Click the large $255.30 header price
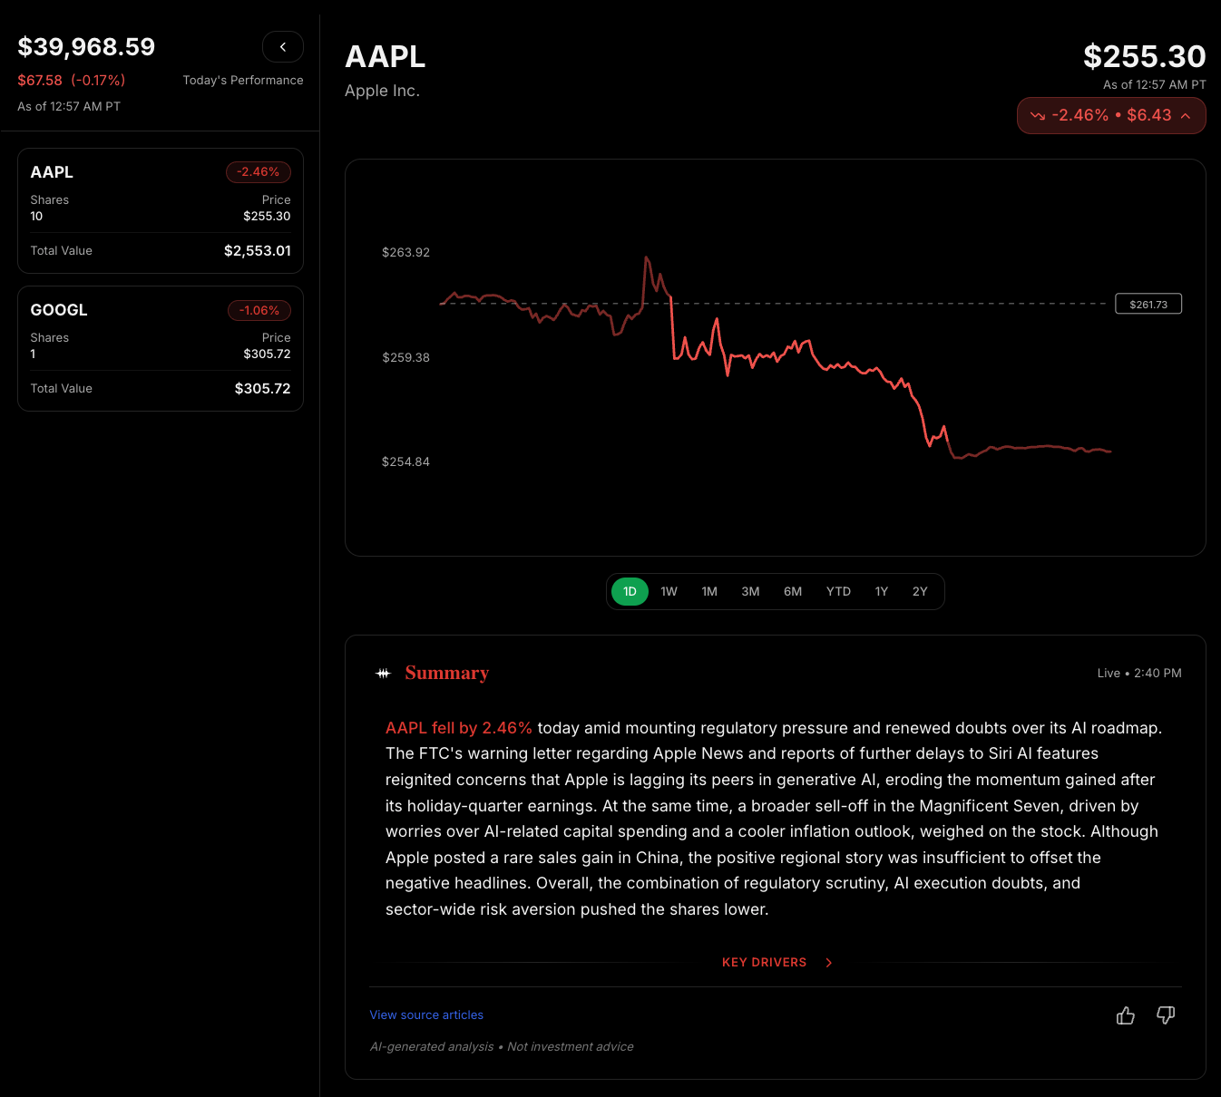Screen dimensions: 1221x1097 (x=1144, y=56)
